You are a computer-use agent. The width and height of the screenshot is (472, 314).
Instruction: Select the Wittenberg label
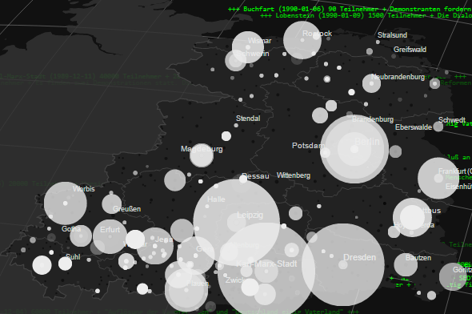click(x=294, y=175)
